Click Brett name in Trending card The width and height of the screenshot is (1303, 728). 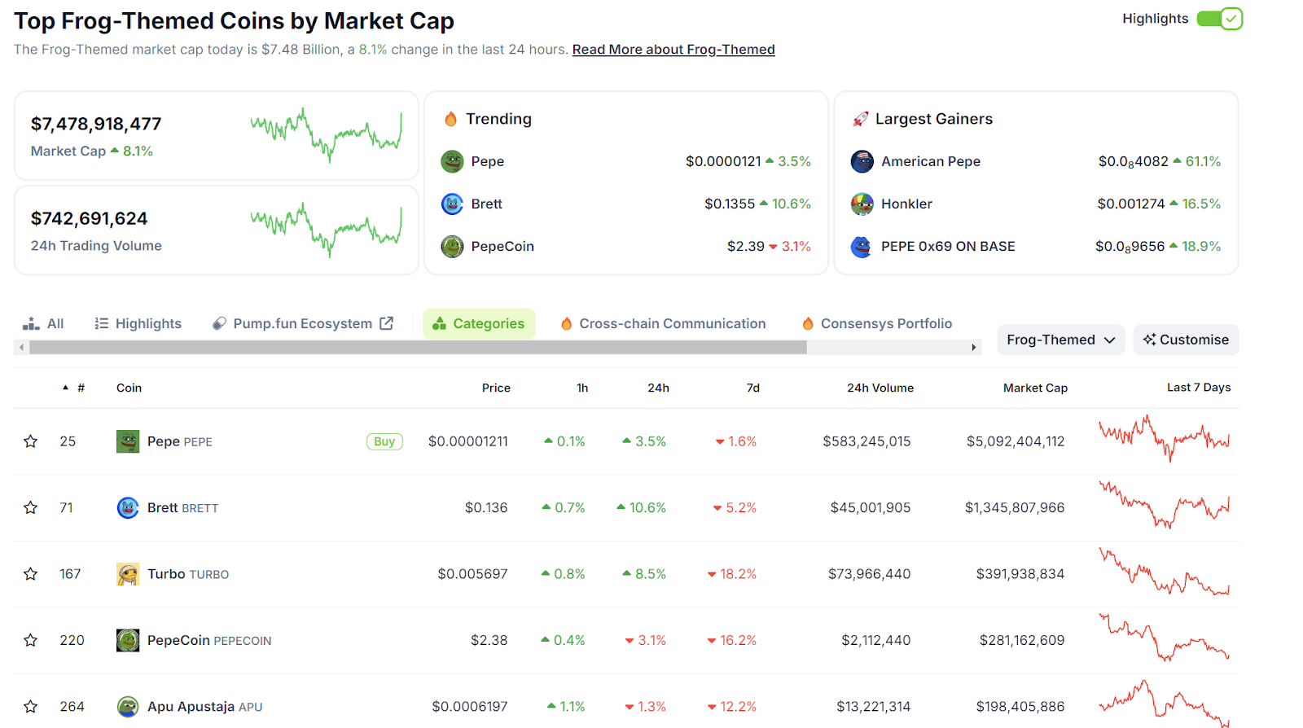pos(487,204)
